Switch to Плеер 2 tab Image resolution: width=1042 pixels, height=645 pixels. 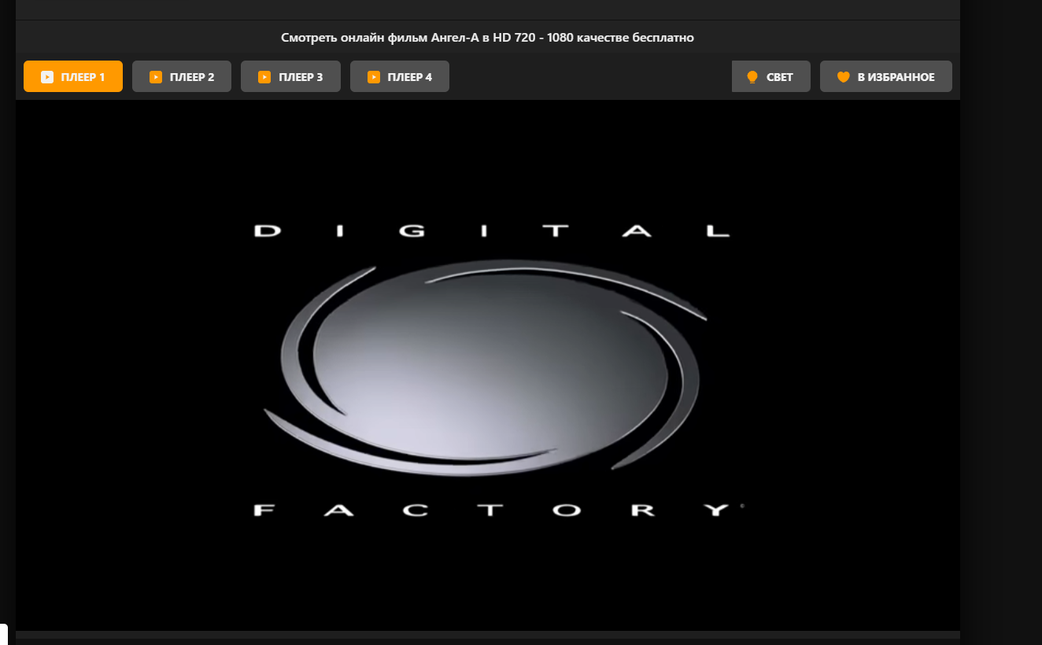182,76
